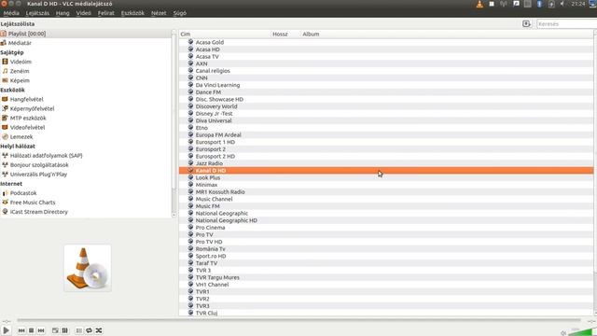The width and height of the screenshot is (597, 336).
Task: Open extended settings equalizer icon
Action: (64, 330)
